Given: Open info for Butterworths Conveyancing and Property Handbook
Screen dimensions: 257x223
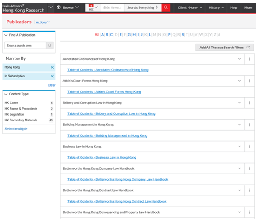Looking at the screenshot, I should click(250, 212).
